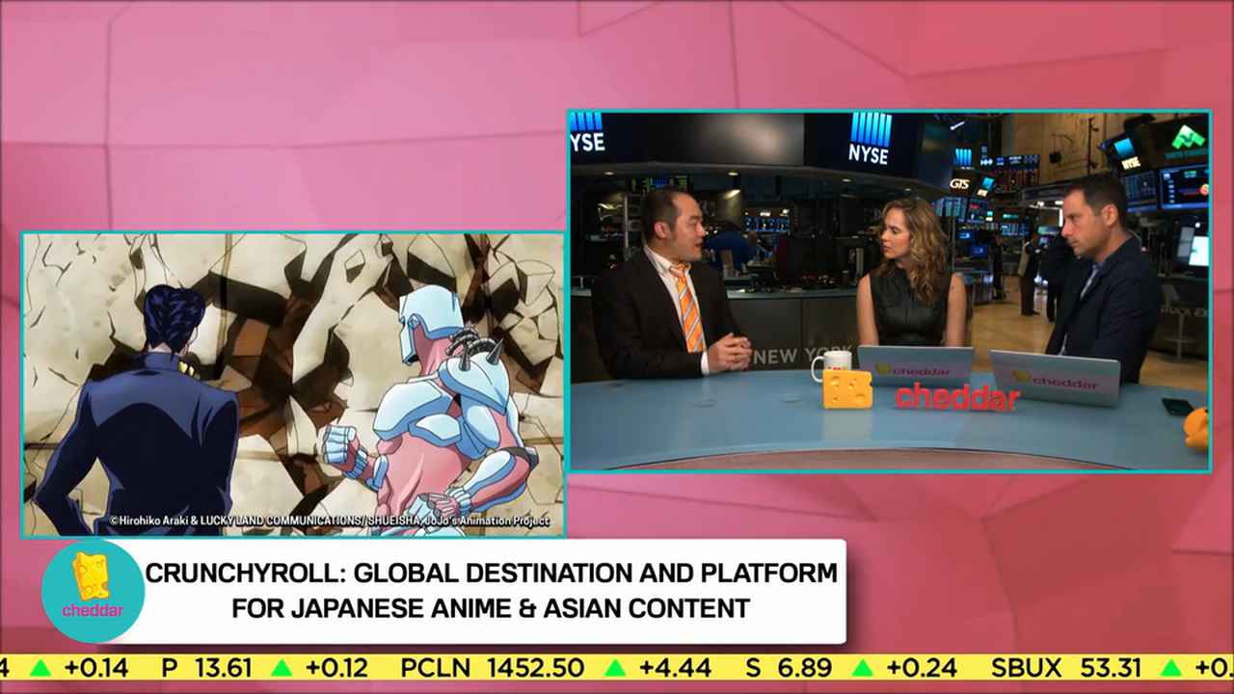This screenshot has width=1234, height=694.
Task: Select the anime clip video panel
Action: [x=293, y=385]
